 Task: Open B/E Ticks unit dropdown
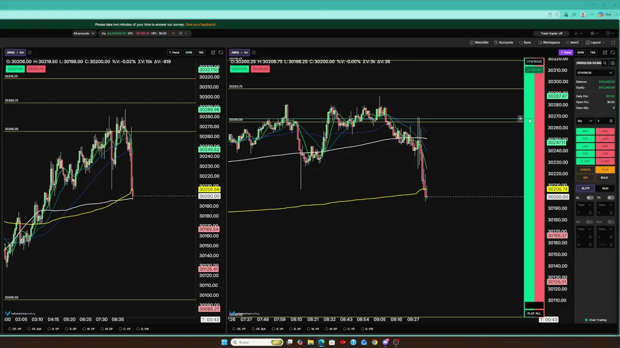pyautogui.click(x=585, y=229)
